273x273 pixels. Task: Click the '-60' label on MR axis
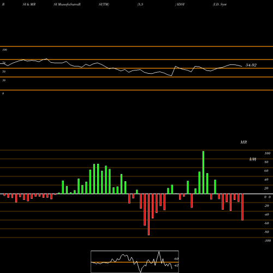[x=266, y=223]
